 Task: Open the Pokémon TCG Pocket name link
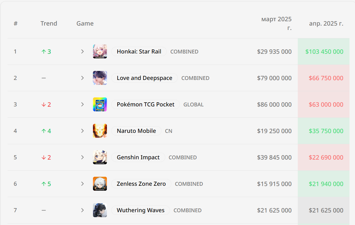[x=146, y=104]
